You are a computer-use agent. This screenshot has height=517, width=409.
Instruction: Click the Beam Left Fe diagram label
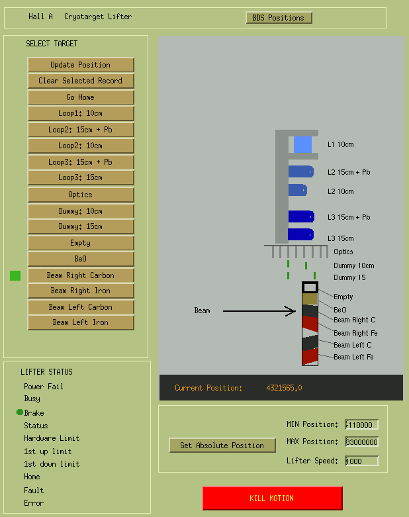click(x=353, y=357)
